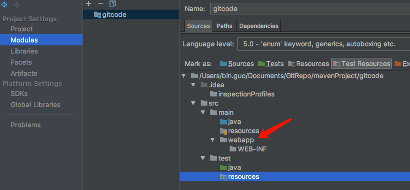Click the copy module icon
The image size is (410, 190).
point(113,4)
